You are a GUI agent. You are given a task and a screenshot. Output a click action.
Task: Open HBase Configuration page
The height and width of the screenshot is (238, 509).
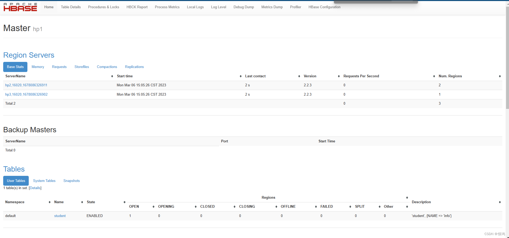click(324, 7)
